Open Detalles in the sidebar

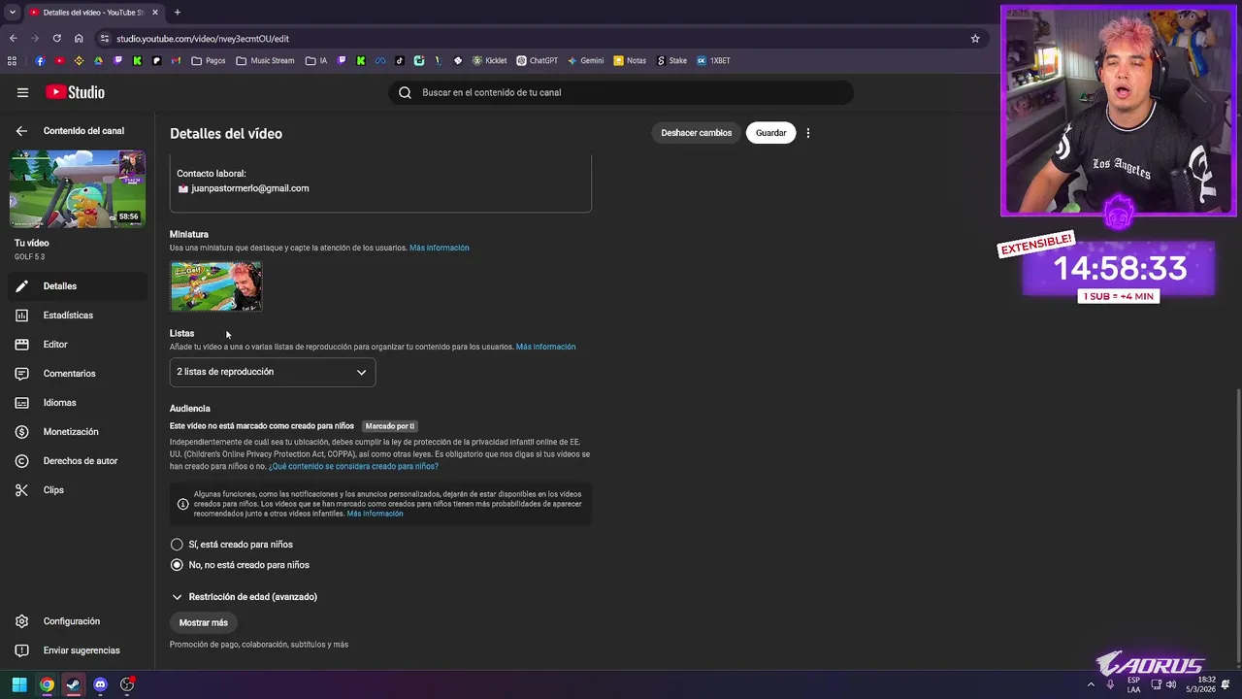(x=78, y=286)
